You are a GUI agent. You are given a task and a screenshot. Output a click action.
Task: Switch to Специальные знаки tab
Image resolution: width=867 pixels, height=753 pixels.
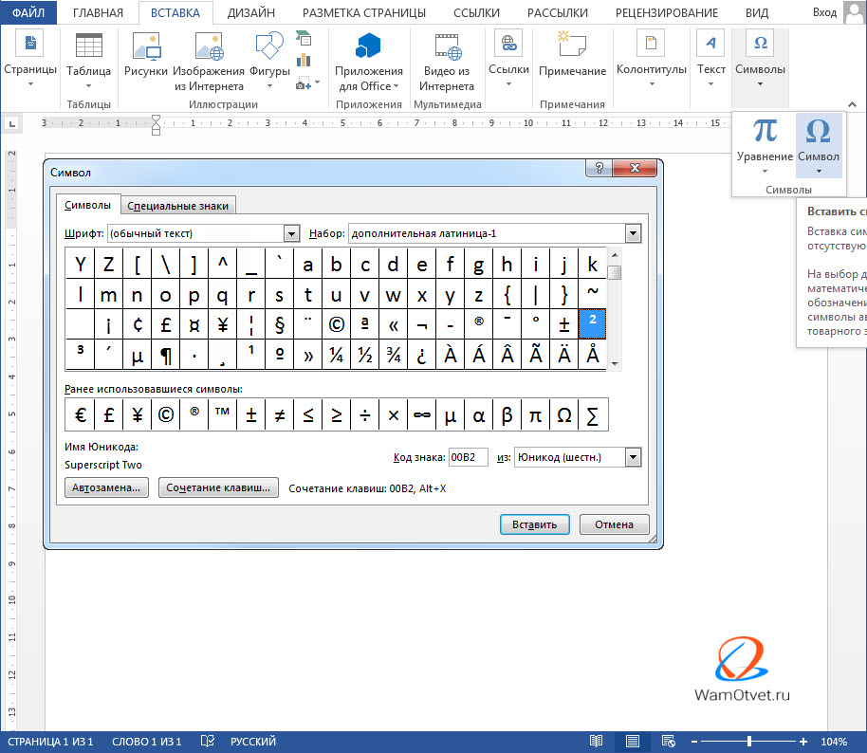tap(178, 206)
